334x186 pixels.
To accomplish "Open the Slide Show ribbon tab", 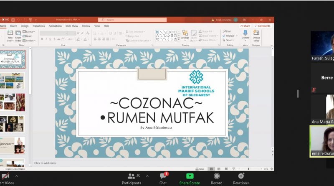I will [x=72, y=26].
